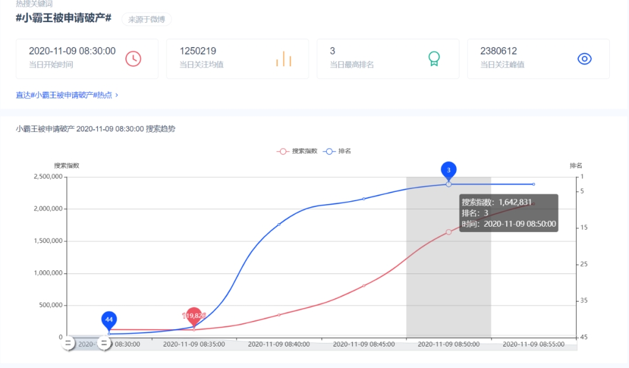Screen dimensions: 629x368
Task: Click the blue eye peak-attention icon
Action: pyautogui.click(x=584, y=59)
